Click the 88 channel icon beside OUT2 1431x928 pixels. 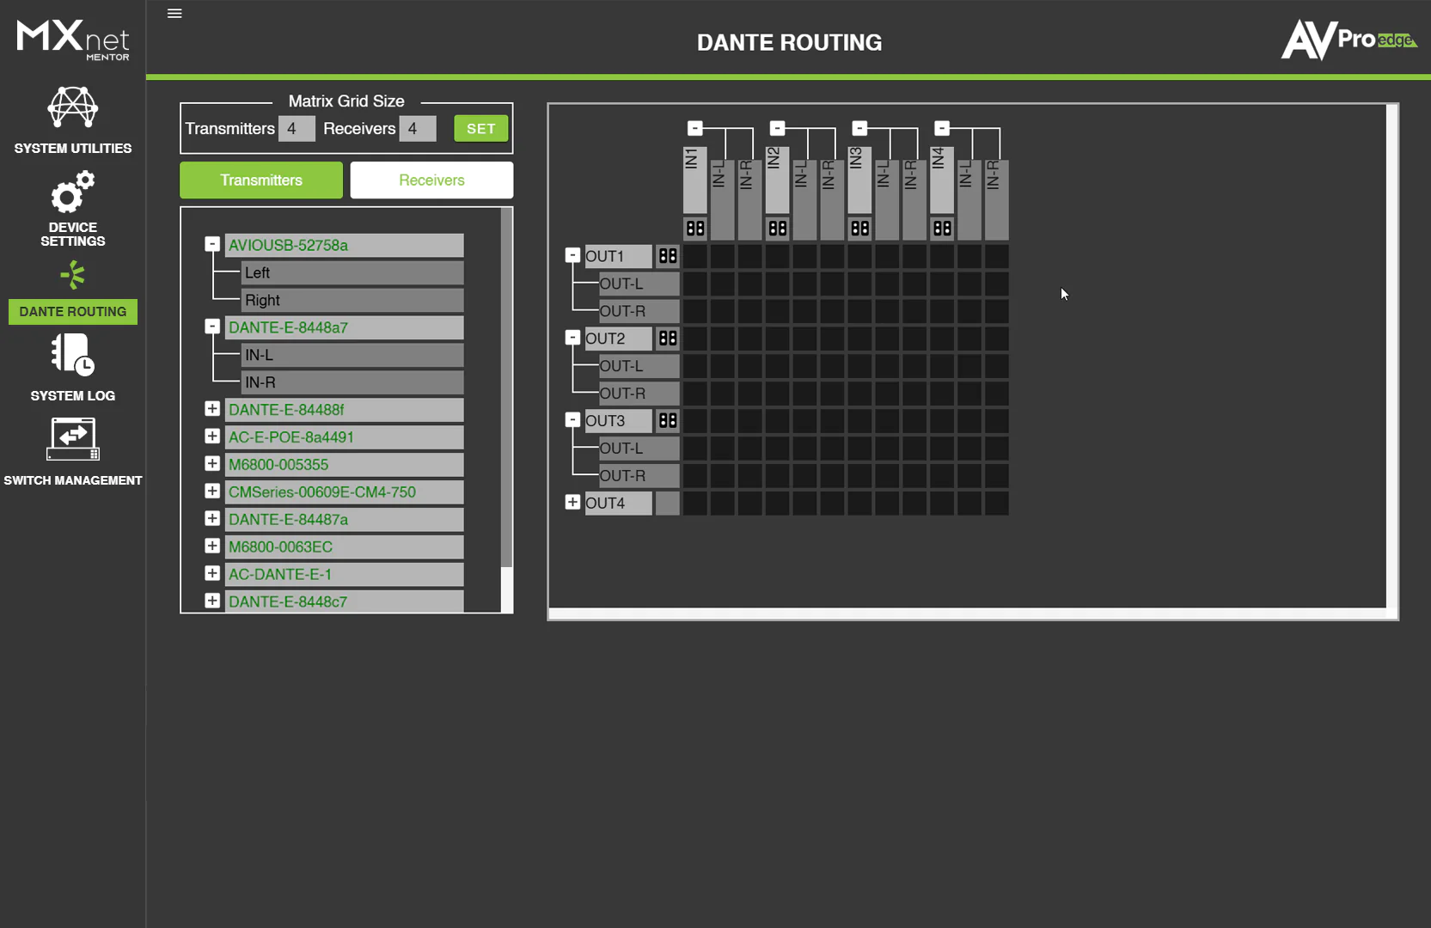pos(668,339)
